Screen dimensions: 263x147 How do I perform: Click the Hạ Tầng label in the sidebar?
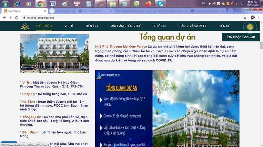pos(29,102)
